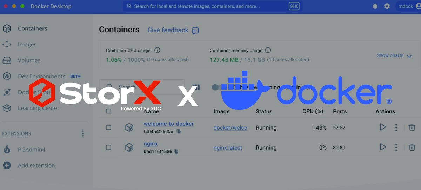The width and height of the screenshot is (421, 190).
Task: Click the feedback speech bubble icon
Action: [195, 31]
